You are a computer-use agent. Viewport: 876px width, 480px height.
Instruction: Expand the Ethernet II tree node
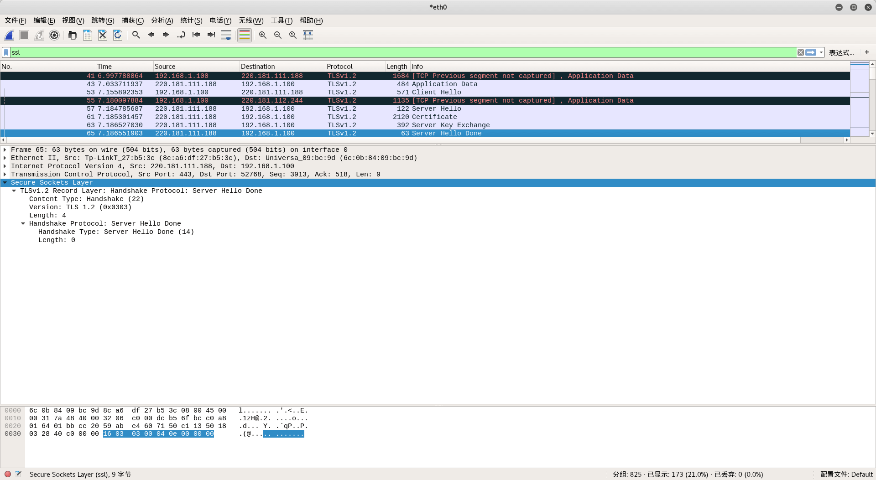tap(5, 158)
